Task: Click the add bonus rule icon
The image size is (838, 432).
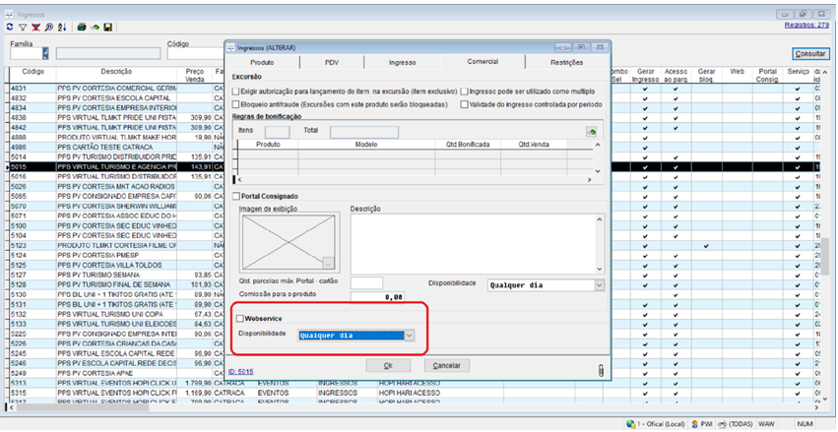Action: pos(592,131)
